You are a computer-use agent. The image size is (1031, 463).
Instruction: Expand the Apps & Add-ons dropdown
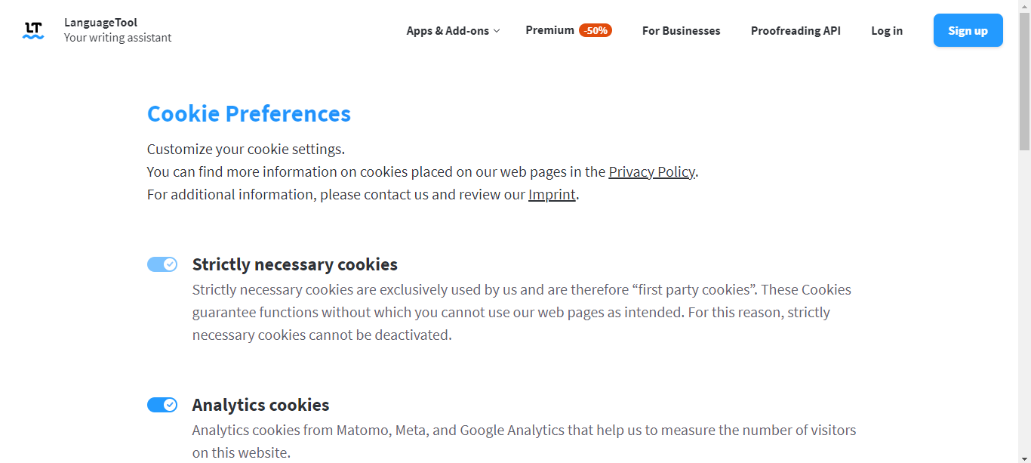pos(453,31)
